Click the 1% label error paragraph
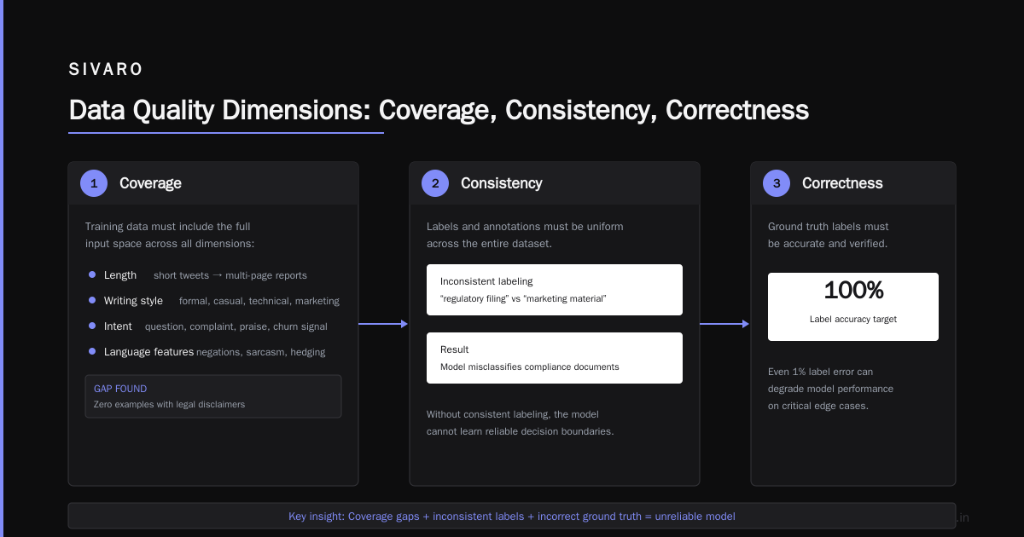 (830, 389)
